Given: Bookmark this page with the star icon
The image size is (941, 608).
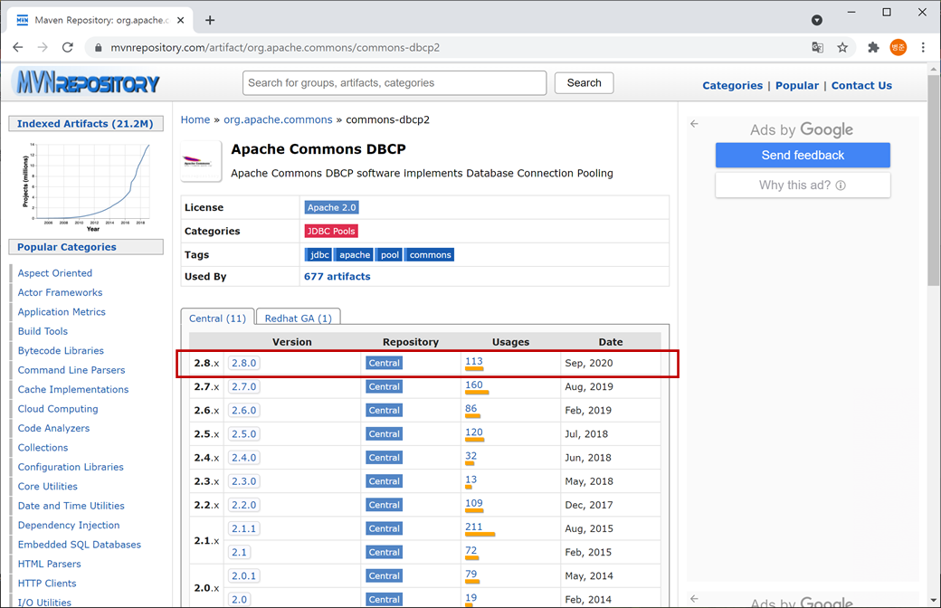Looking at the screenshot, I should [842, 47].
